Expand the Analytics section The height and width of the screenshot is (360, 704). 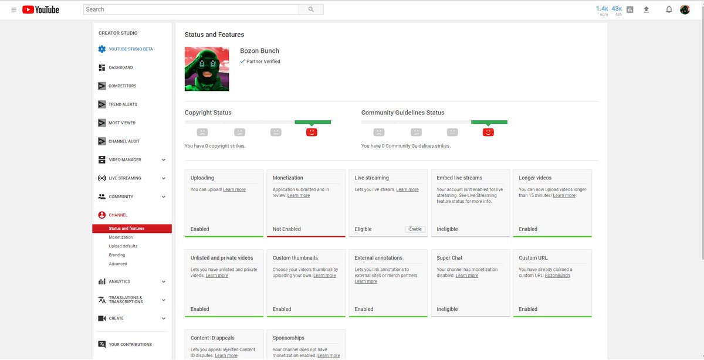164,281
